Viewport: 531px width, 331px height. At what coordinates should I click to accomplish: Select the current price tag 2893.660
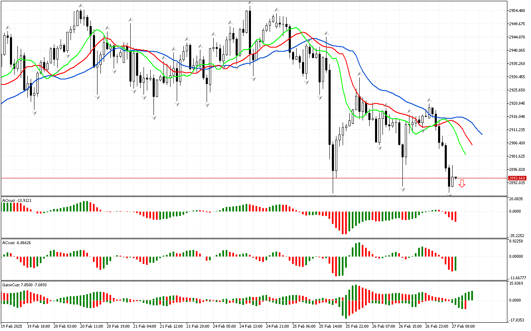pos(518,178)
